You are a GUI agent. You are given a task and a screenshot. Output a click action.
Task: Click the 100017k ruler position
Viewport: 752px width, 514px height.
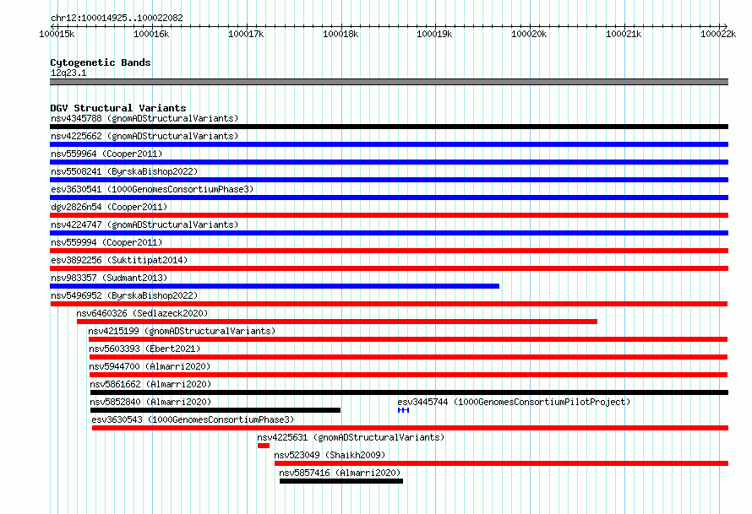[x=246, y=34]
